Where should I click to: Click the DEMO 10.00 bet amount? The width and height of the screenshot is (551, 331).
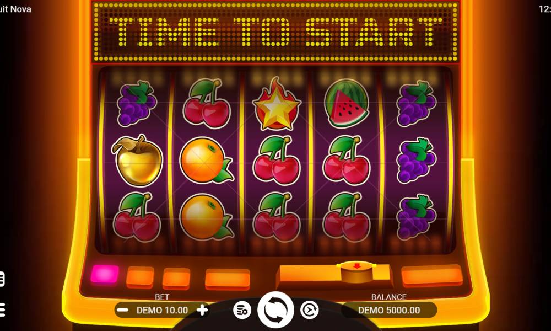coord(162,310)
